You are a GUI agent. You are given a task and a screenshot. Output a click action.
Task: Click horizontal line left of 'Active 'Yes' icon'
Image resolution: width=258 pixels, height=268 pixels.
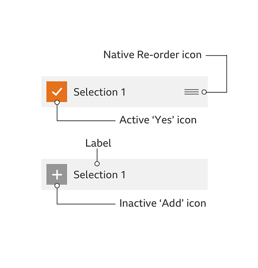[86, 121]
